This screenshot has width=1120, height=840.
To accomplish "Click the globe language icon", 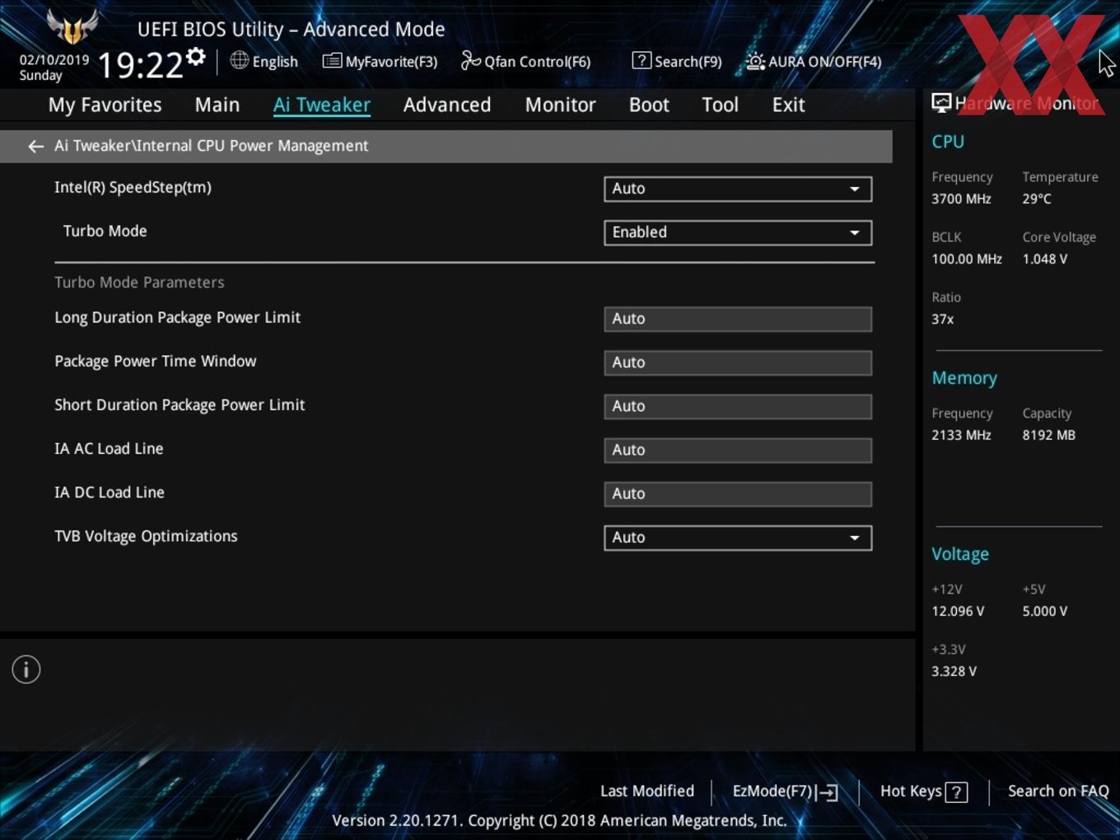I will [239, 60].
